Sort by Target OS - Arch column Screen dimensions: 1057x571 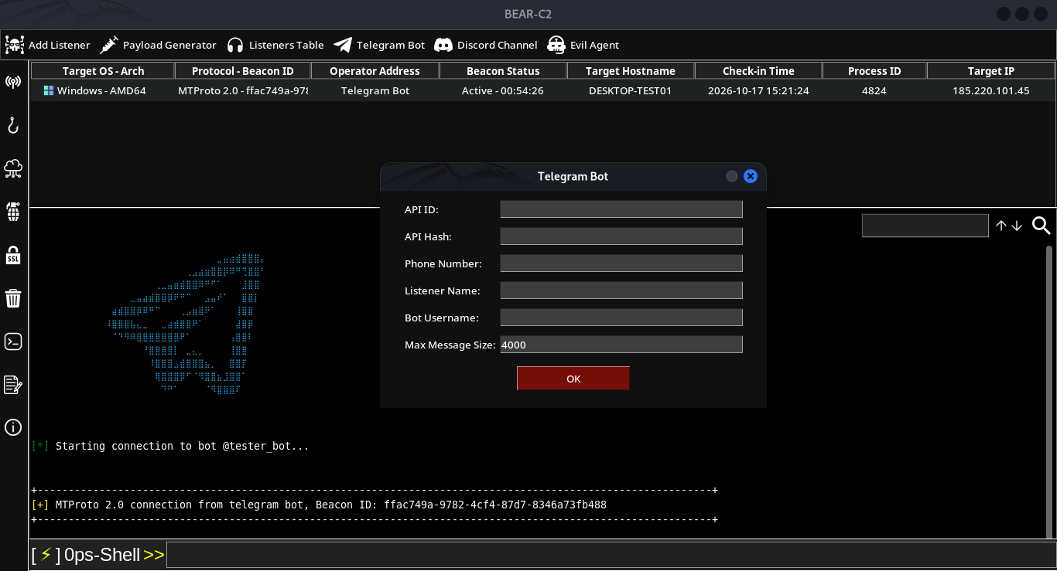(x=103, y=71)
